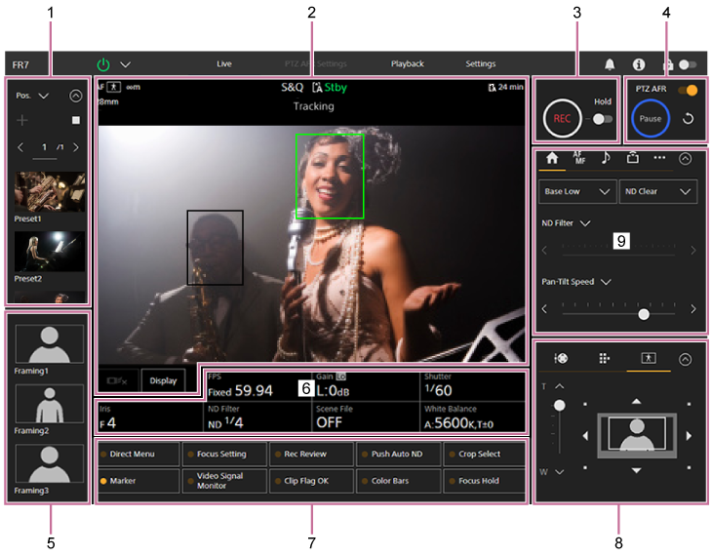
Task: Open the Base Low dropdown
Action: 576,192
